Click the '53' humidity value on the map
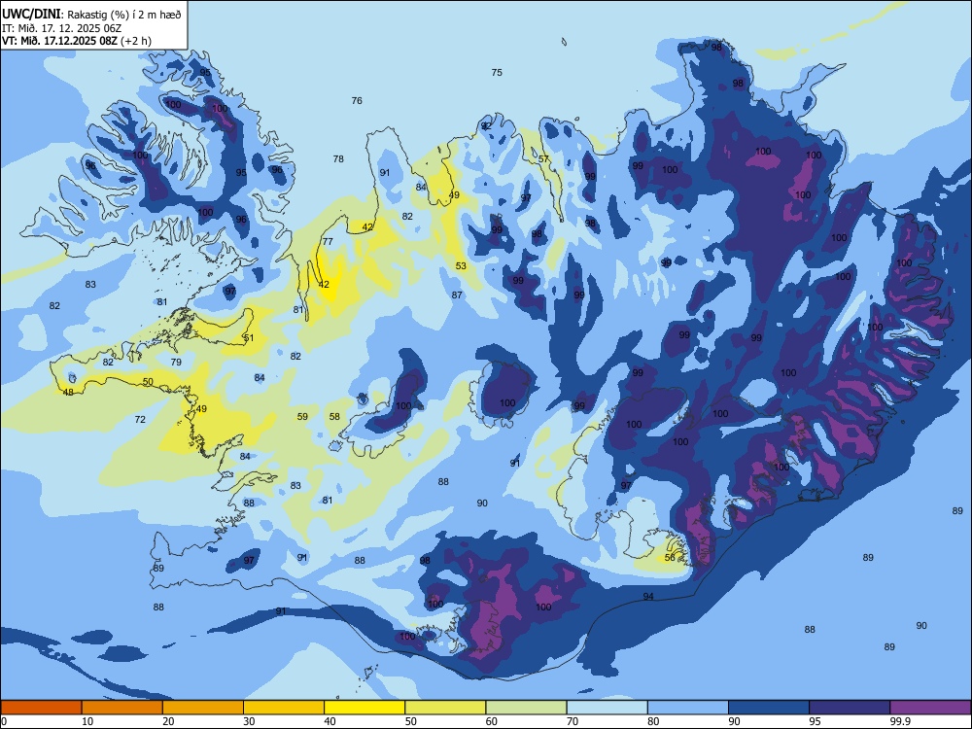 (461, 266)
